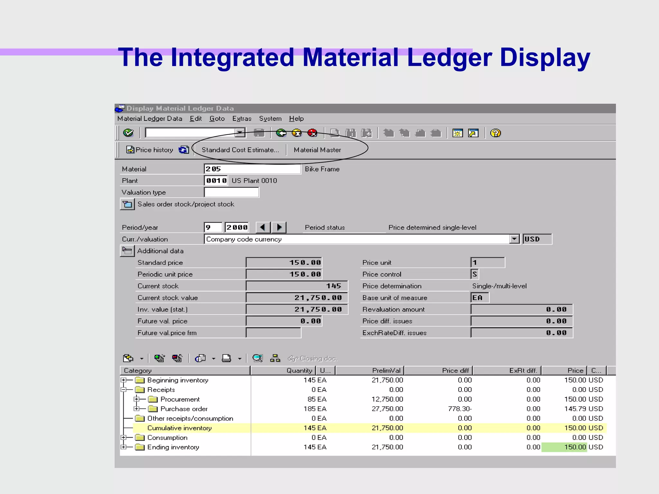Open the Curr./valuation dropdown arrow
Viewport: 659px width, 494px height.
coord(514,239)
